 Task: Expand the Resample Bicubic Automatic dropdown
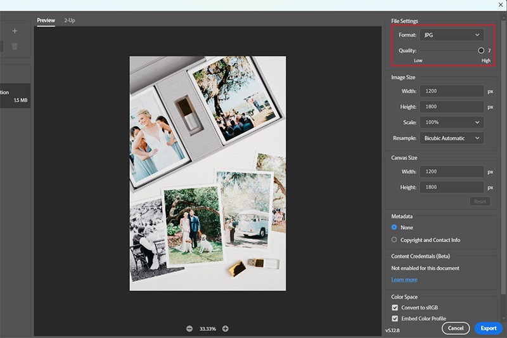[x=451, y=138]
